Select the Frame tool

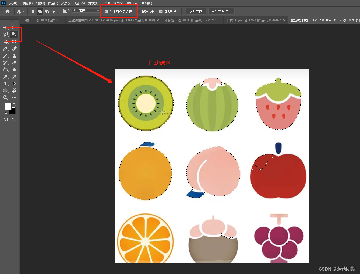(14, 41)
